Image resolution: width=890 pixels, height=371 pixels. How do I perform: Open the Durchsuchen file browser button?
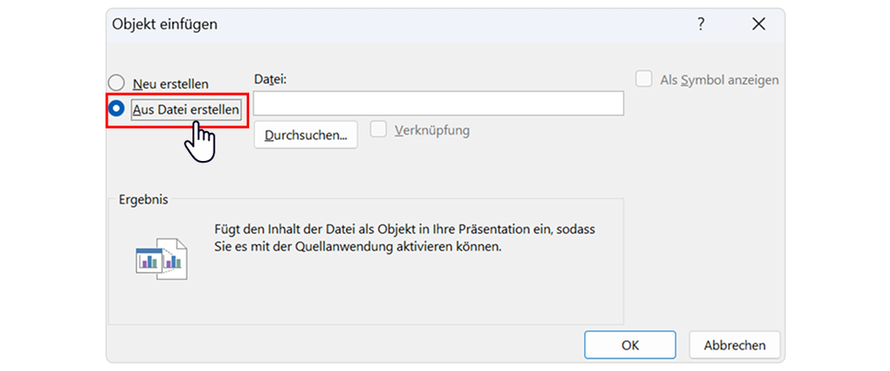coord(305,135)
